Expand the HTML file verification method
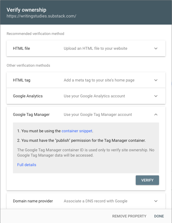Image resolution: width=172 pixels, height=223 pixels. [156, 48]
